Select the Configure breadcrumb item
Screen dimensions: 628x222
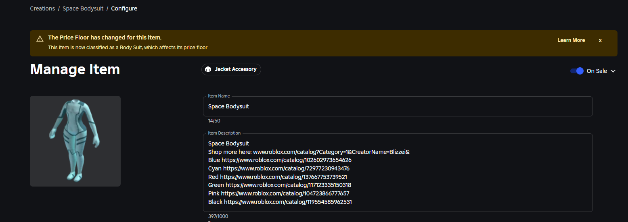pyautogui.click(x=124, y=8)
